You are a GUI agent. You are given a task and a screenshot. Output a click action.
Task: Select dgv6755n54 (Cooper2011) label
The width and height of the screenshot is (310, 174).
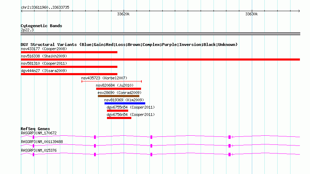(x=131, y=107)
